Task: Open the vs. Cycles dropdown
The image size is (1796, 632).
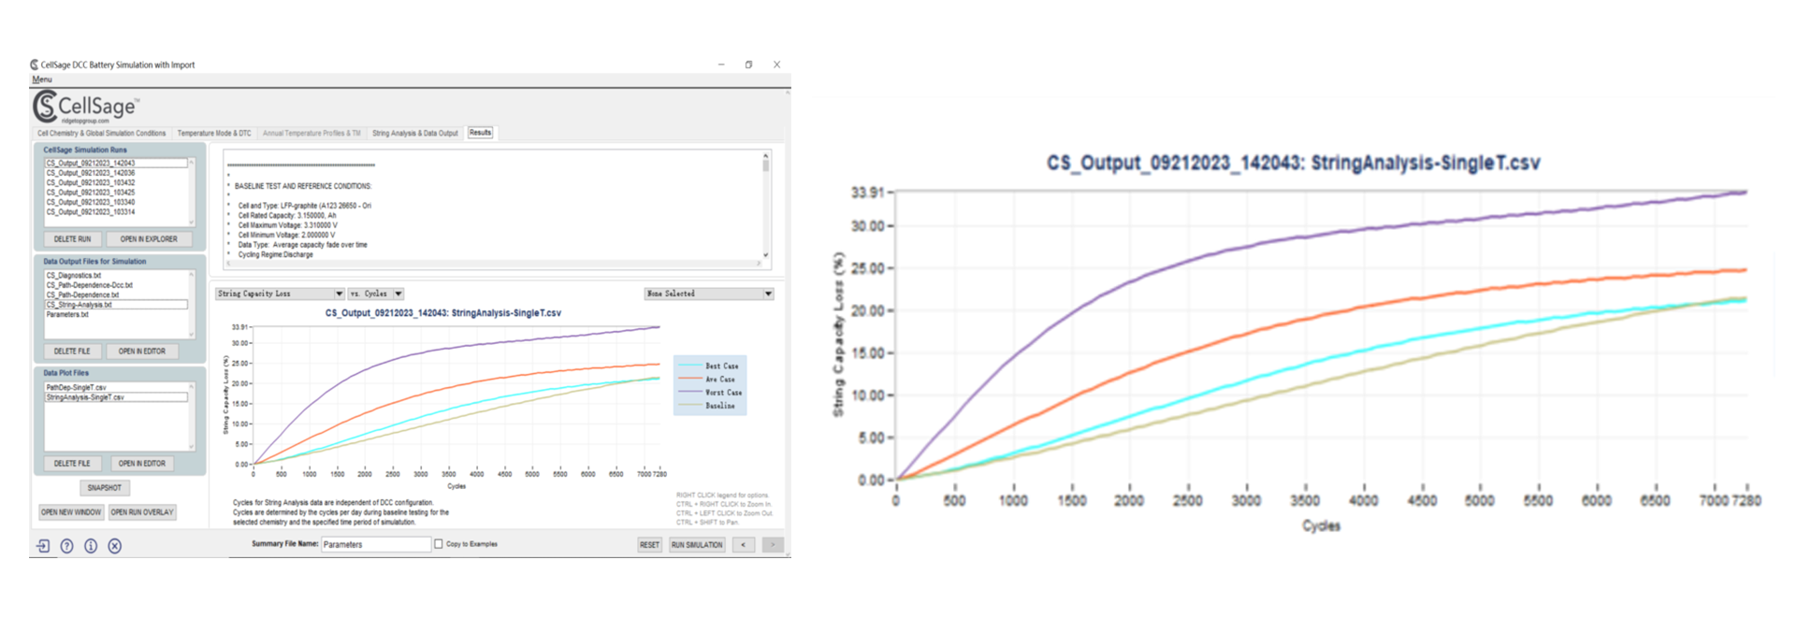Action: pyautogui.click(x=376, y=294)
